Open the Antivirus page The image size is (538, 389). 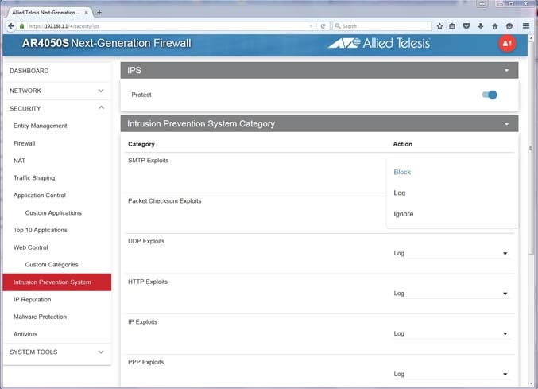coord(25,334)
